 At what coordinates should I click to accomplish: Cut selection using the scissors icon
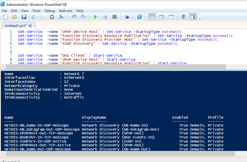(x=33, y=17)
